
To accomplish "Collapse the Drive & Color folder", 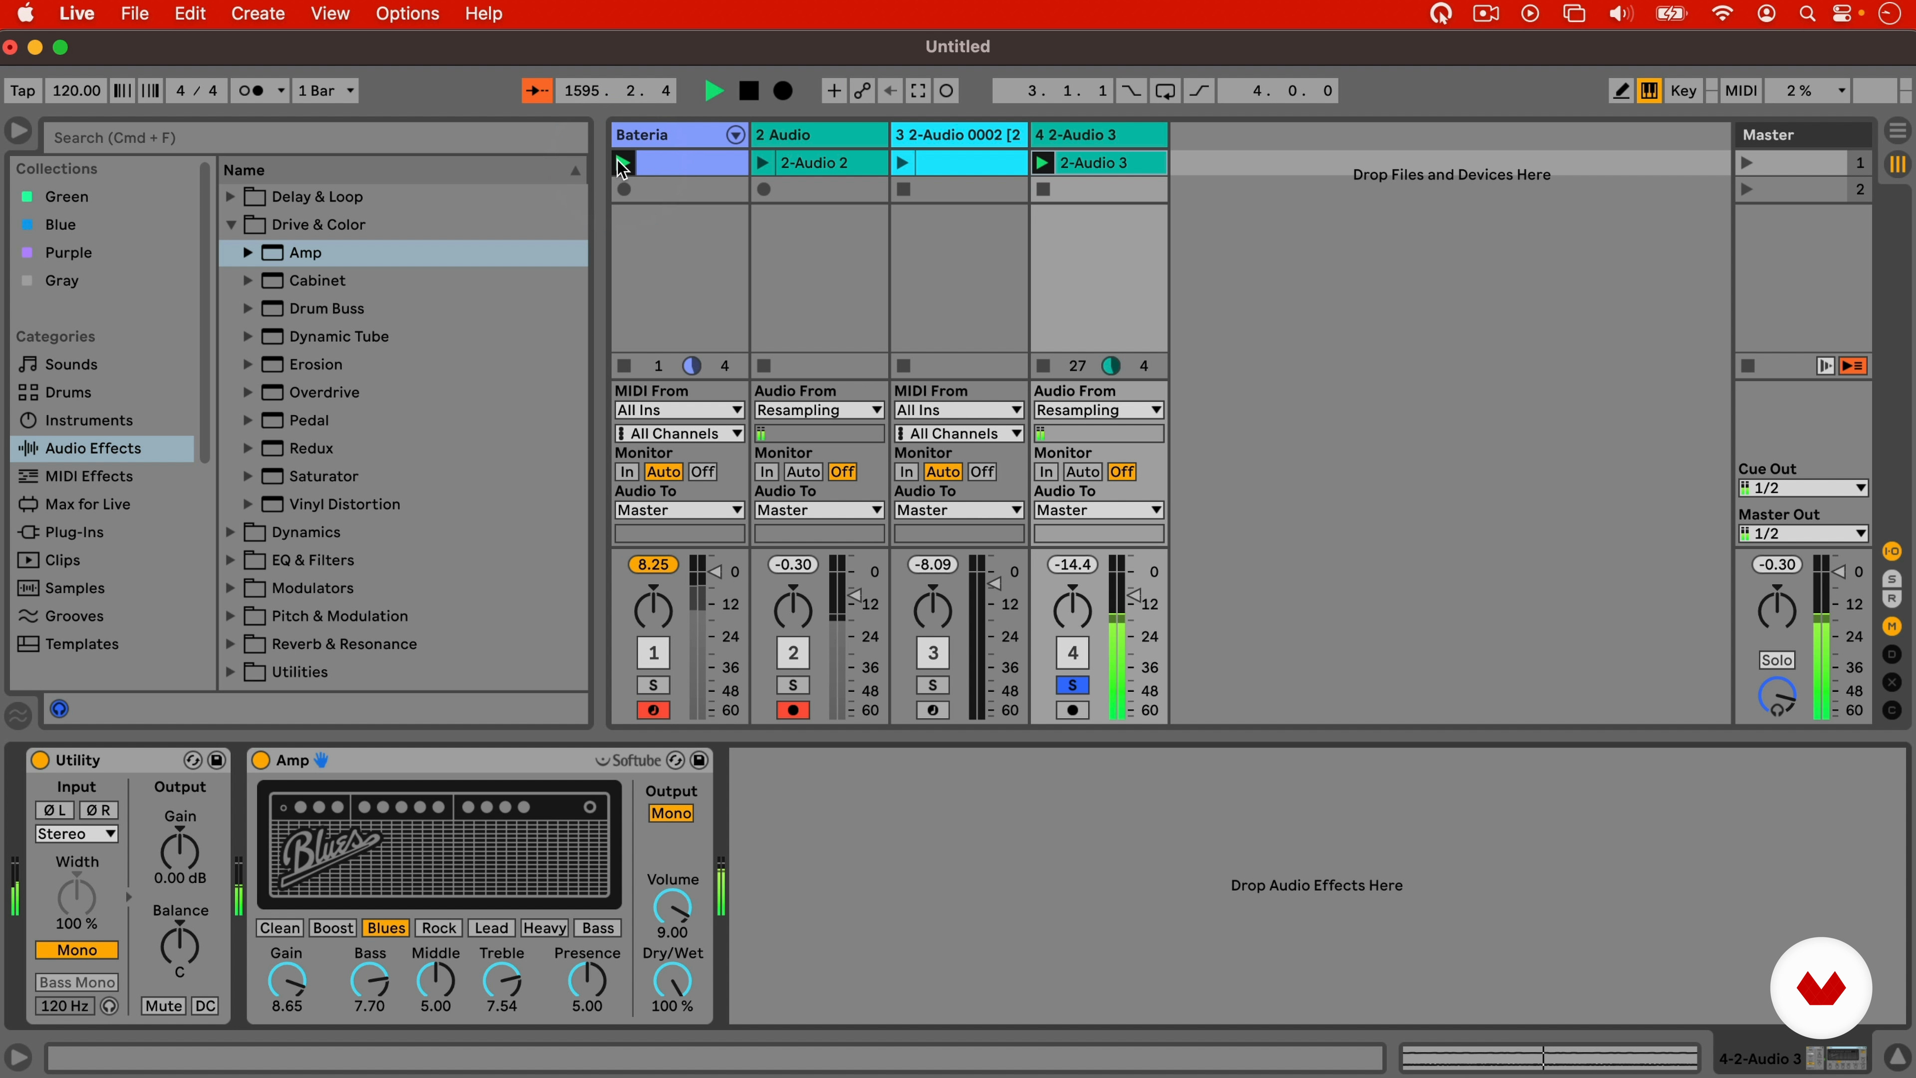I will pyautogui.click(x=232, y=225).
